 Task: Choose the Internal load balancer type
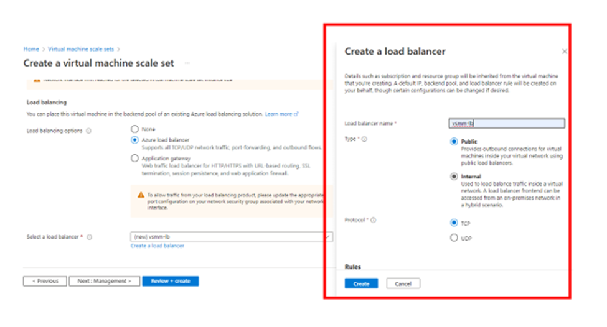pos(454,177)
